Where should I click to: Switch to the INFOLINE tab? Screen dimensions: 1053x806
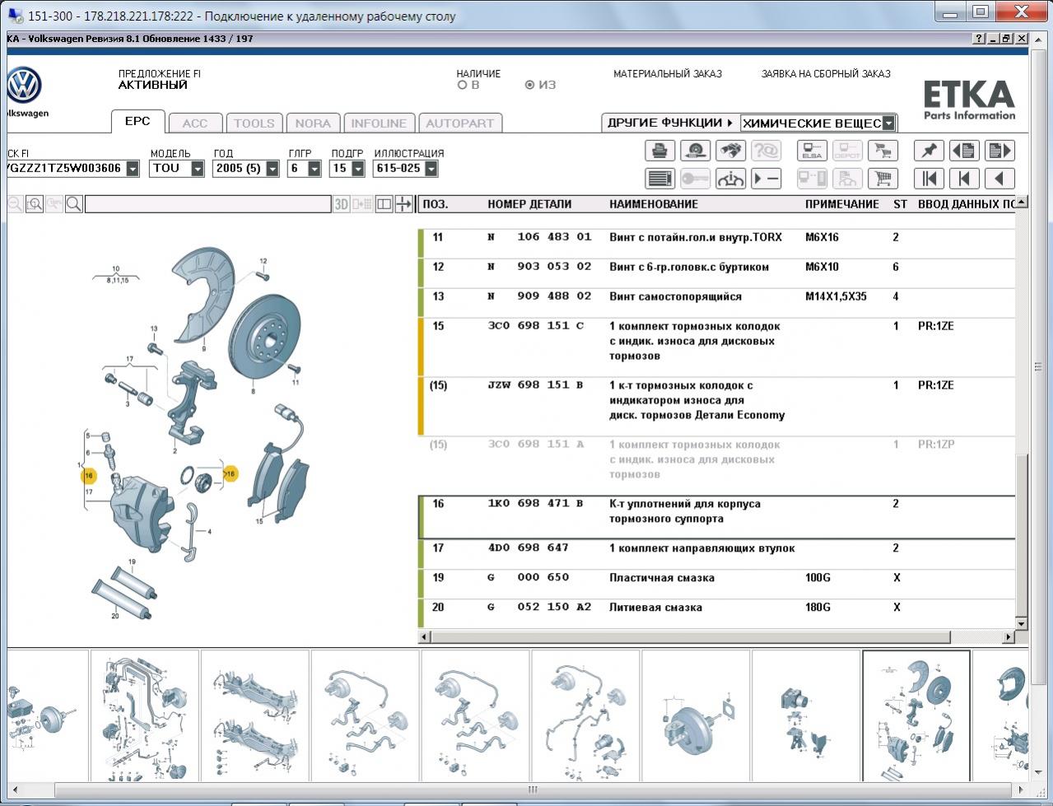[x=379, y=123]
